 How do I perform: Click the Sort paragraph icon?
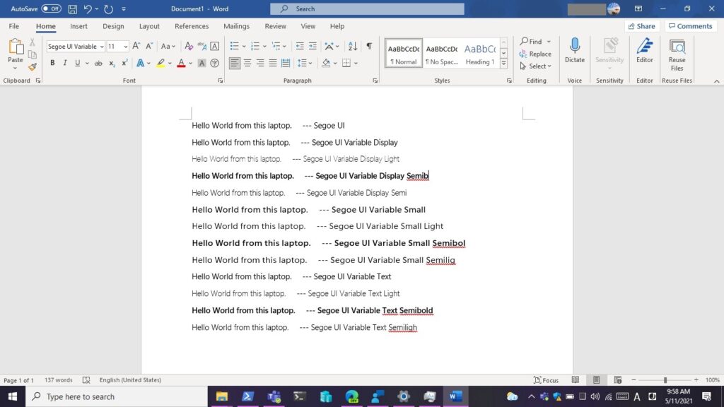[352, 46]
